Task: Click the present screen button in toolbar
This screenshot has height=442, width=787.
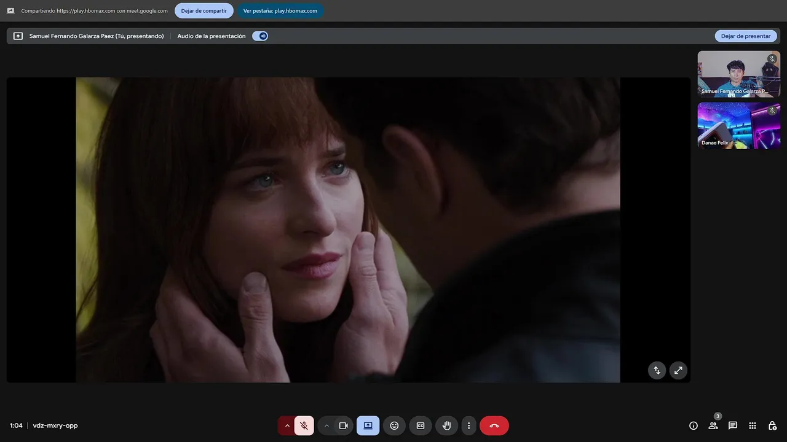Action: (368, 425)
